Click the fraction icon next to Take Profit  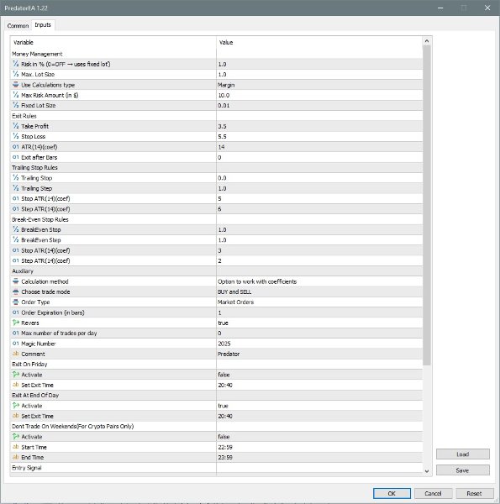pyautogui.click(x=15, y=126)
